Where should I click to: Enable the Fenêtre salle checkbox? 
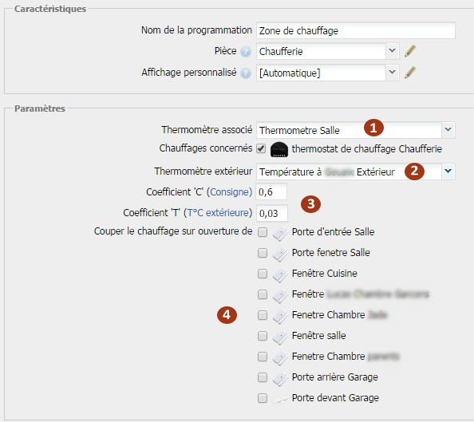(263, 336)
